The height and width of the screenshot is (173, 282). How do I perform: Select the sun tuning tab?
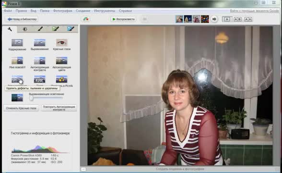(25, 29)
